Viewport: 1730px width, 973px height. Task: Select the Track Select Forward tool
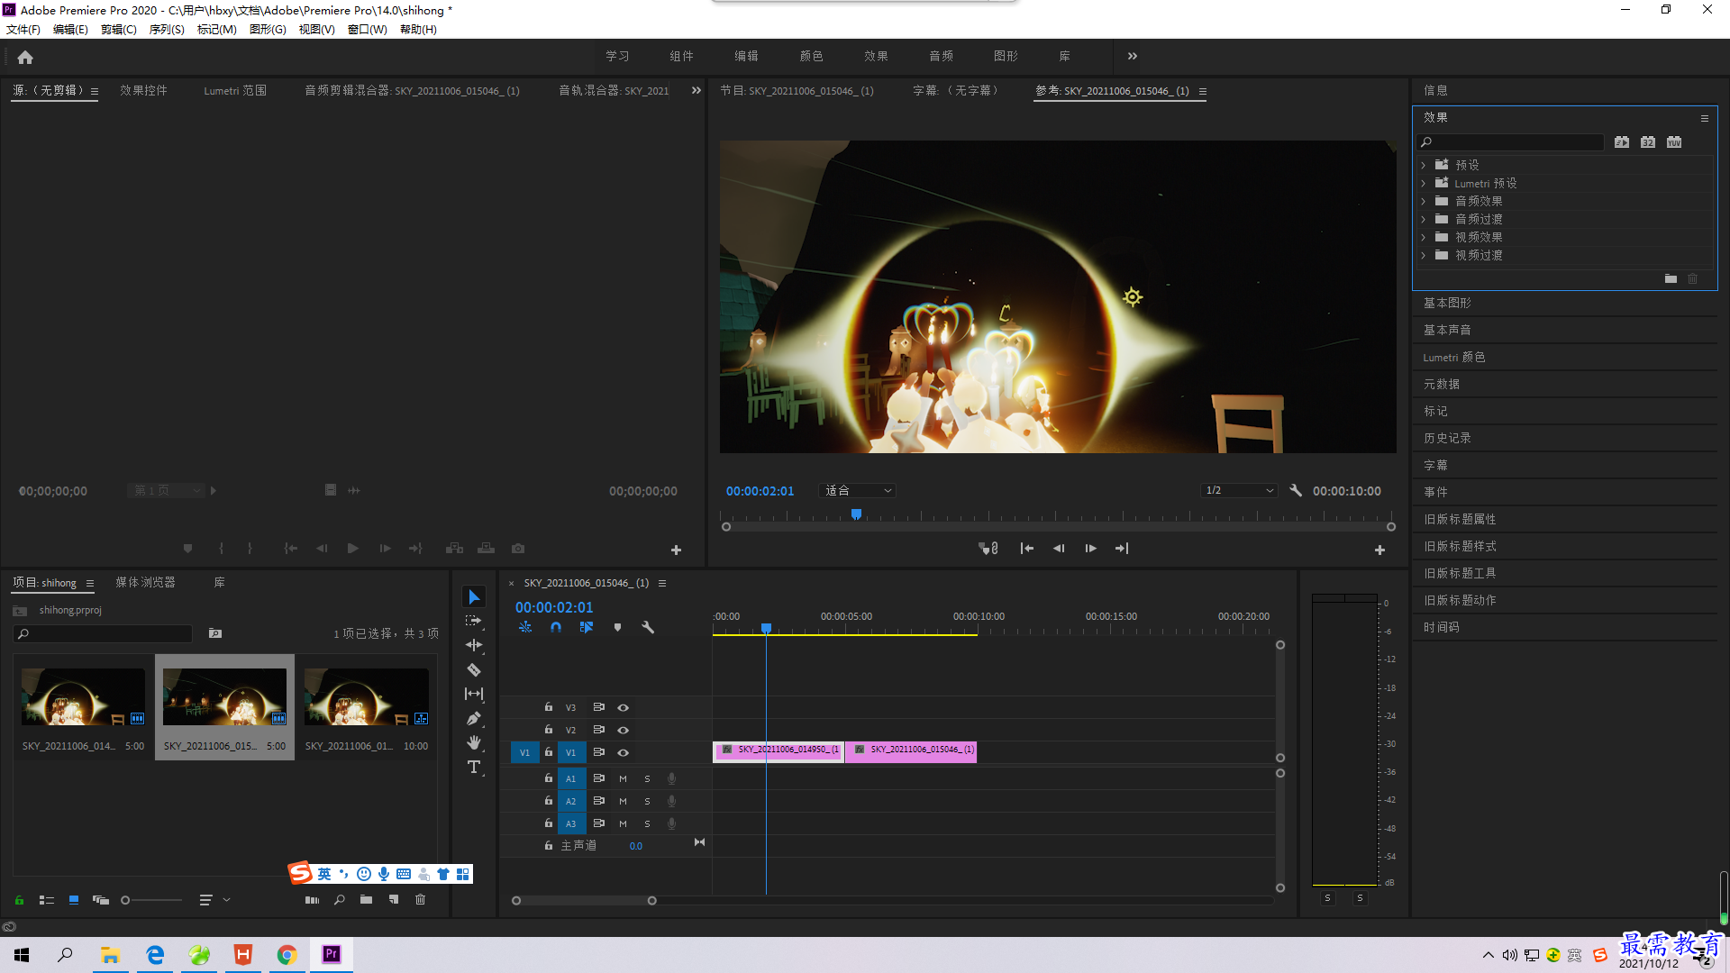pos(474,622)
